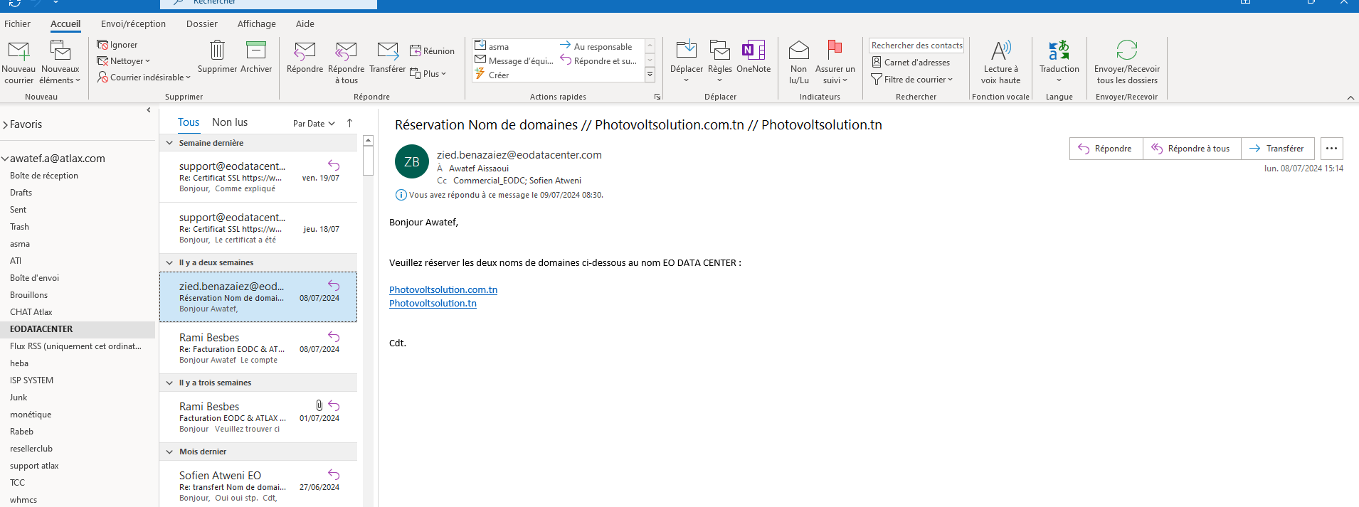The image size is (1359, 507).
Task: Switch to Non lus filter
Action: coord(230,122)
